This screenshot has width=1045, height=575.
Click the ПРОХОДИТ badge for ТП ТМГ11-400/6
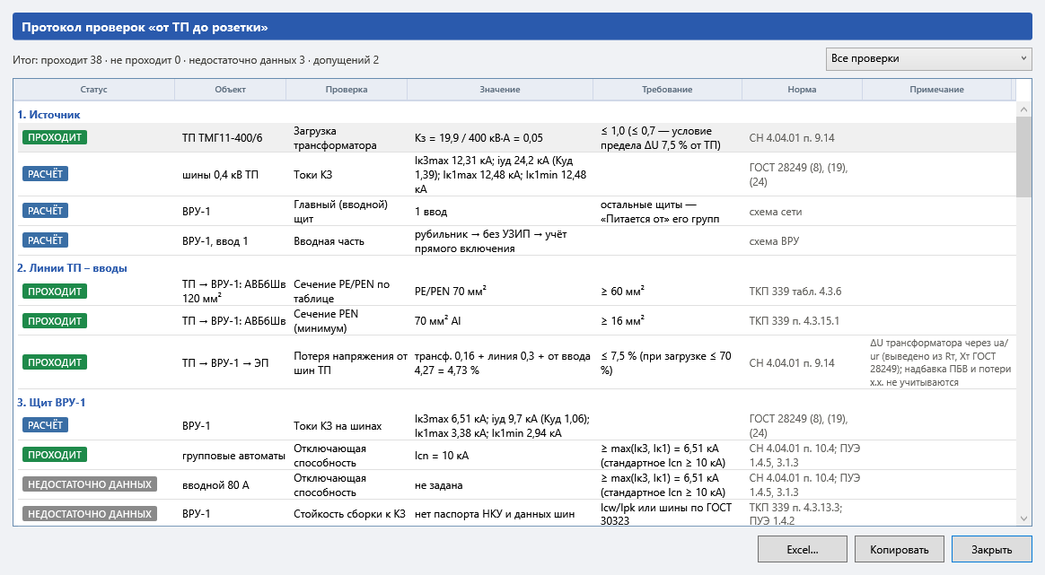(x=55, y=137)
